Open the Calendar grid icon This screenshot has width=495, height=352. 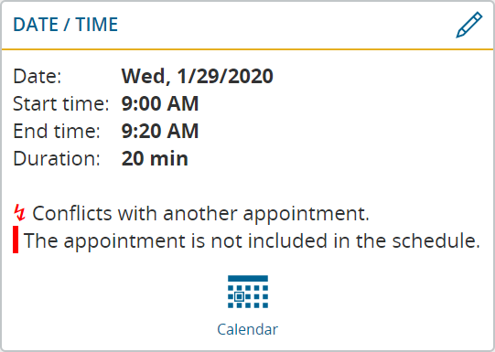[248, 292]
